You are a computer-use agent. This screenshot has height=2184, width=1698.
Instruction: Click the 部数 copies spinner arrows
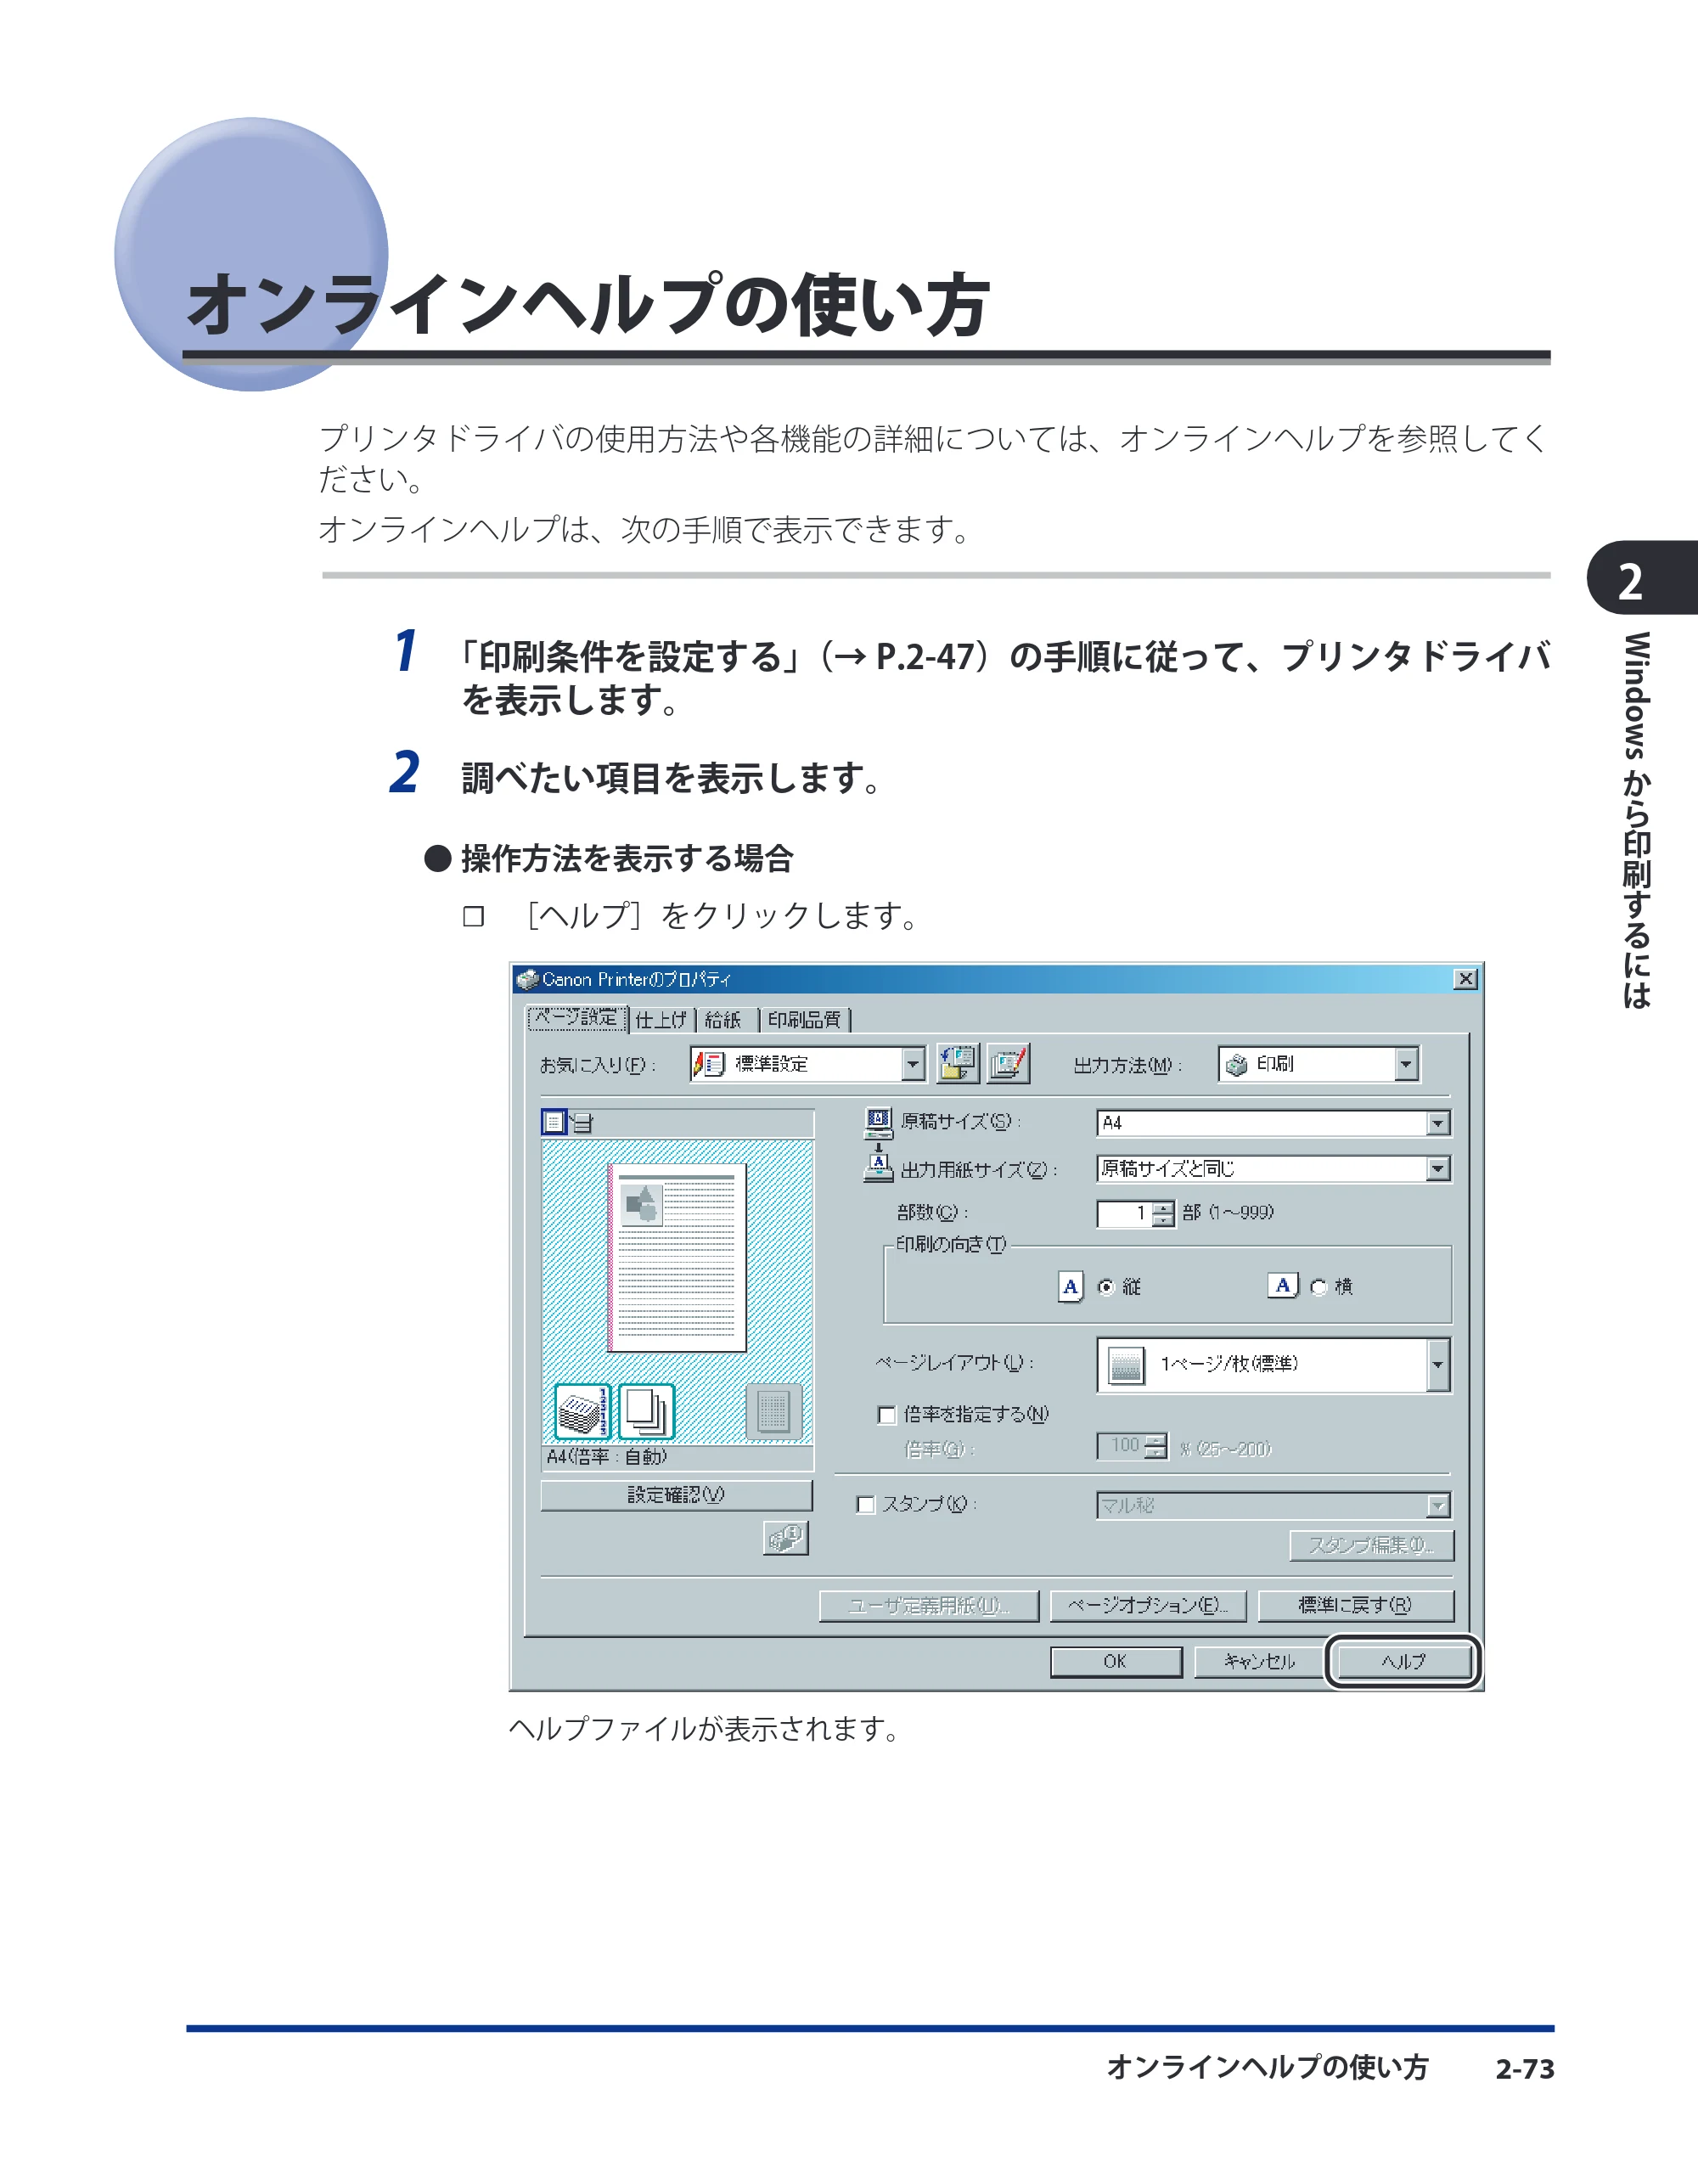coord(1162,1213)
